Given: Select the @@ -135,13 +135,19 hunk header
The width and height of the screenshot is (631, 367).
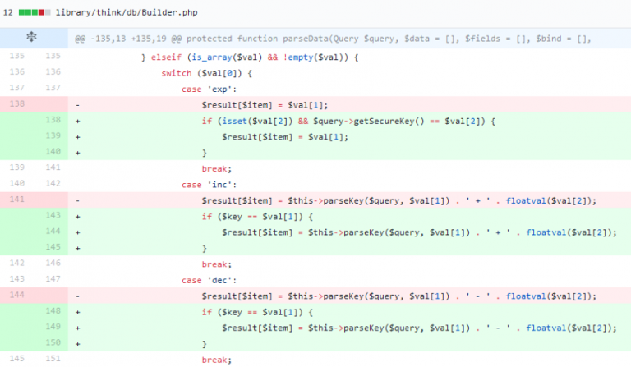Looking at the screenshot, I should point(333,39).
